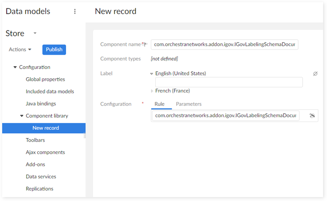The width and height of the screenshot is (327, 201).
Task: Collapse the Configuration tree node
Action: point(15,67)
